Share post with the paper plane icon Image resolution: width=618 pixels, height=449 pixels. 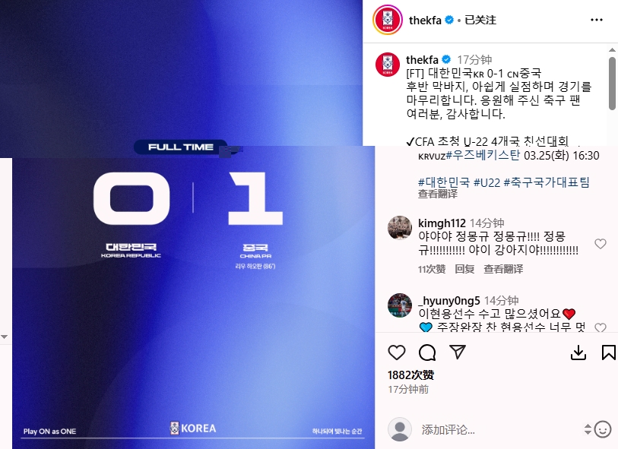click(458, 352)
